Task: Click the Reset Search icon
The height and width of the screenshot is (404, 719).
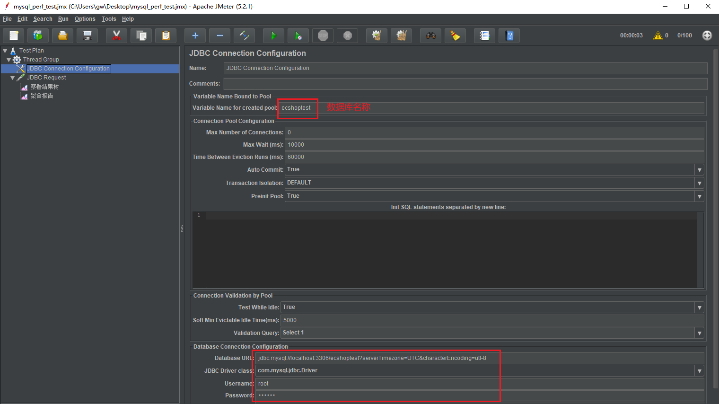Action: pos(455,35)
